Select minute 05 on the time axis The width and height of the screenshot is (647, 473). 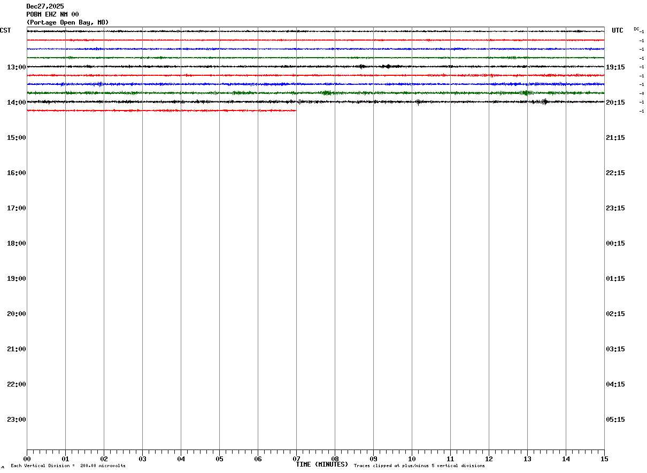[x=219, y=459]
